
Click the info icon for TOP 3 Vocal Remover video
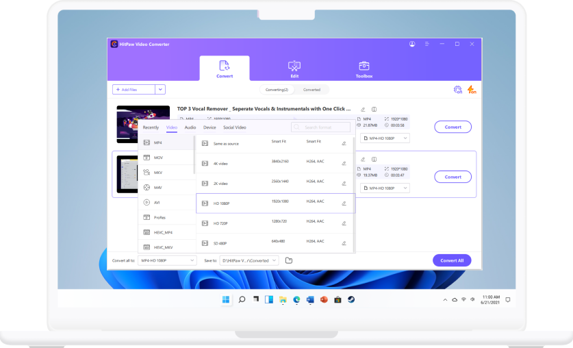click(x=374, y=110)
